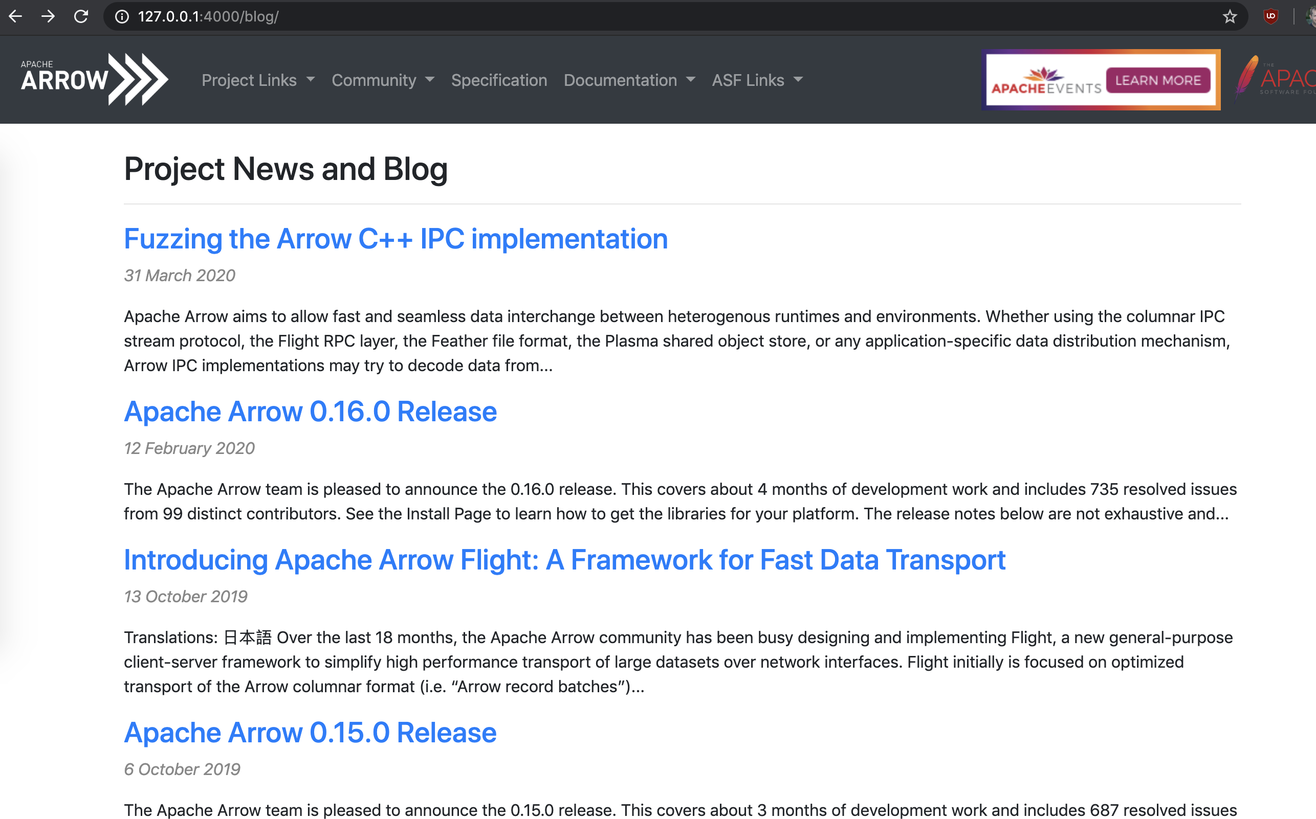The width and height of the screenshot is (1316, 819).
Task: Click the LEARN MORE button in the Apache Events banner
Action: pyautogui.click(x=1158, y=80)
